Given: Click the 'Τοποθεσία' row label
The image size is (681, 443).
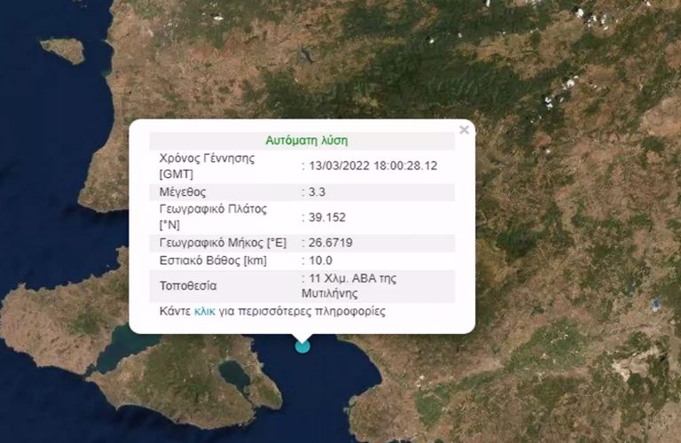Looking at the screenshot, I should click(x=188, y=286).
